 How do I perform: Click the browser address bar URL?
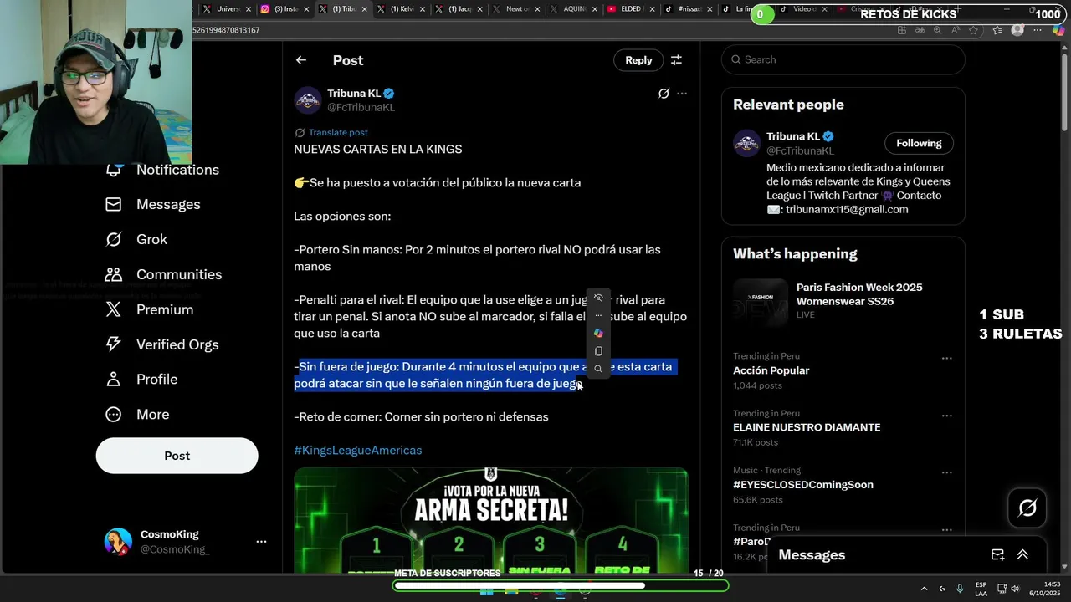226,30
